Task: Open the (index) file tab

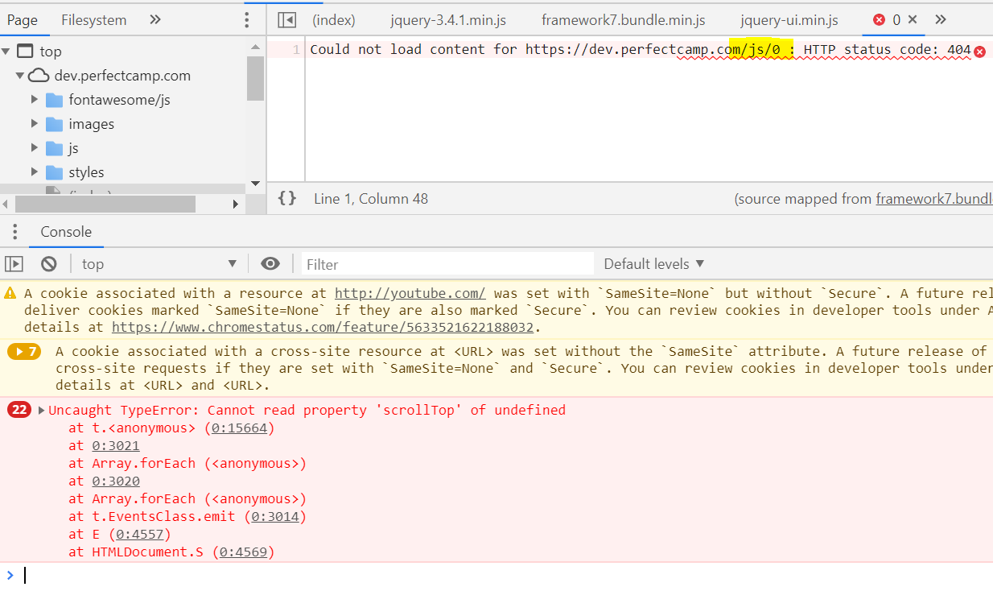Action: coord(334,20)
